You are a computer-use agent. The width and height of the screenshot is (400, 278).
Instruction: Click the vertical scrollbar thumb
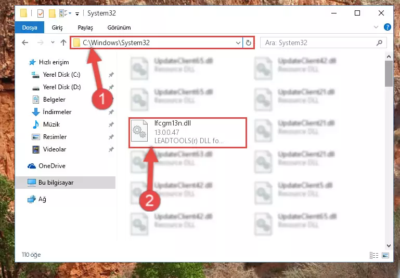389,74
